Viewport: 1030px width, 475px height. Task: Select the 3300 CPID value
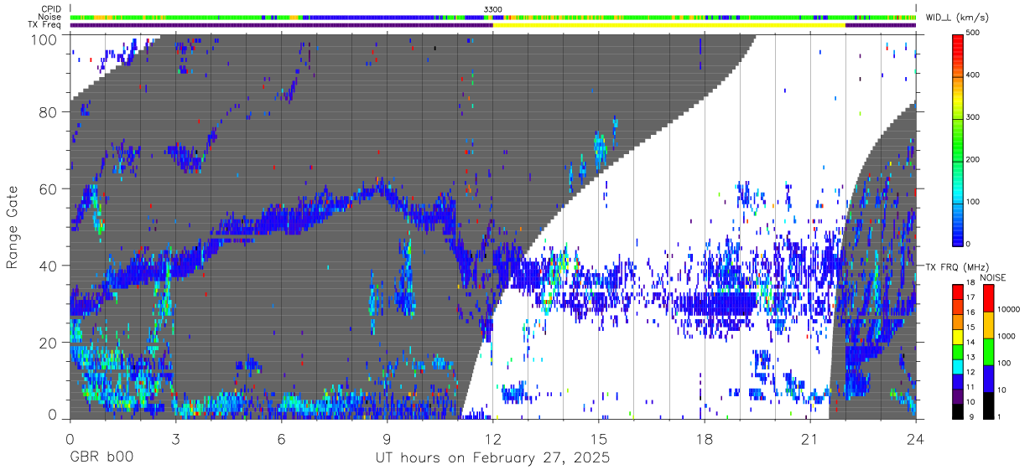click(x=492, y=8)
